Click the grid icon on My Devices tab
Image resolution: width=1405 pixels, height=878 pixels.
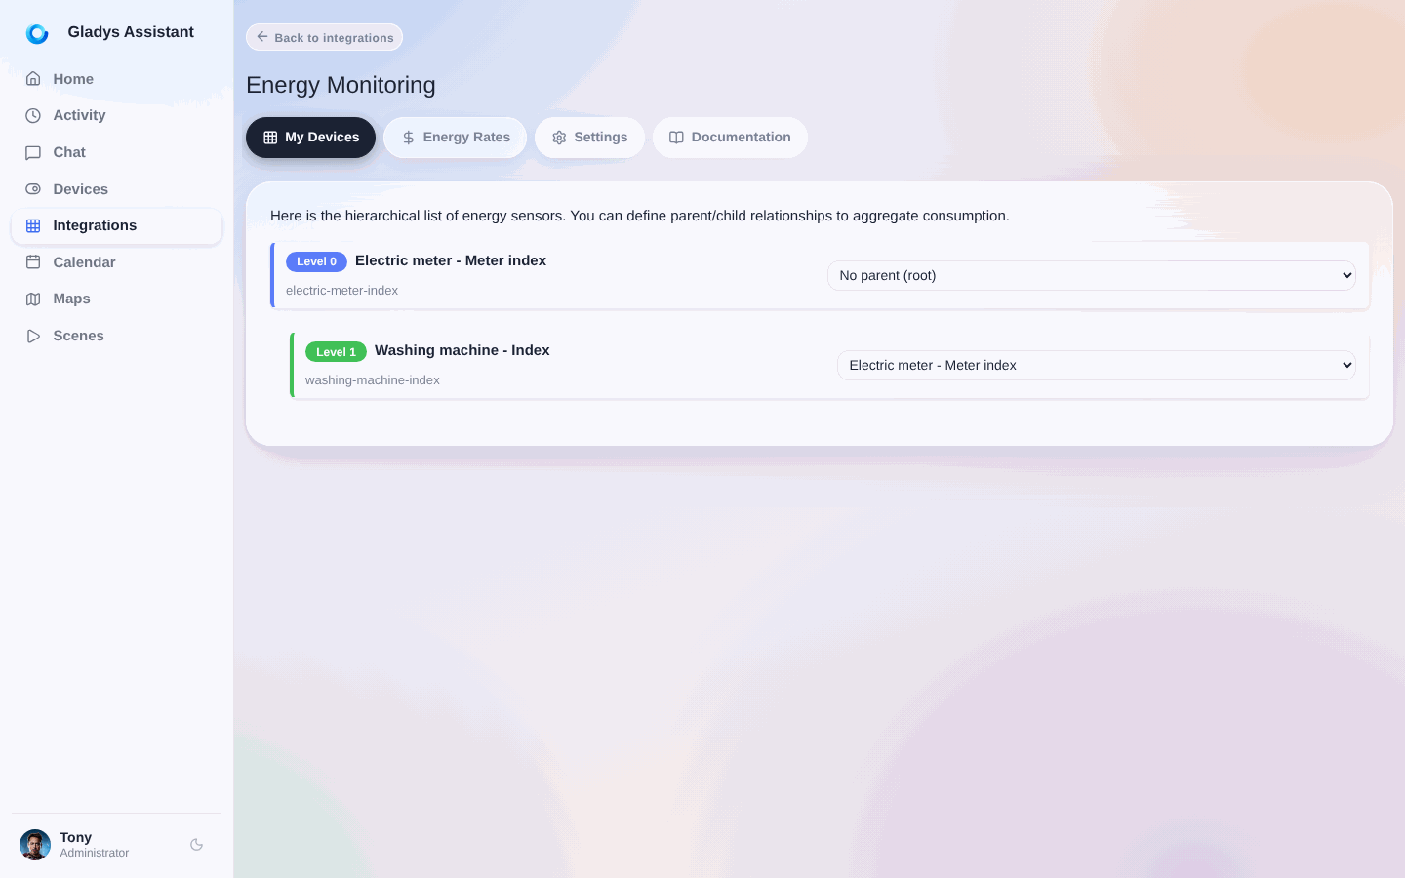tap(270, 138)
